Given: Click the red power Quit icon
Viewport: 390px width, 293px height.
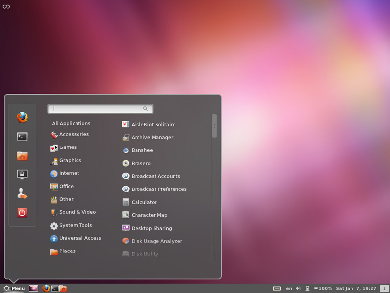Looking at the screenshot, I should click(22, 213).
